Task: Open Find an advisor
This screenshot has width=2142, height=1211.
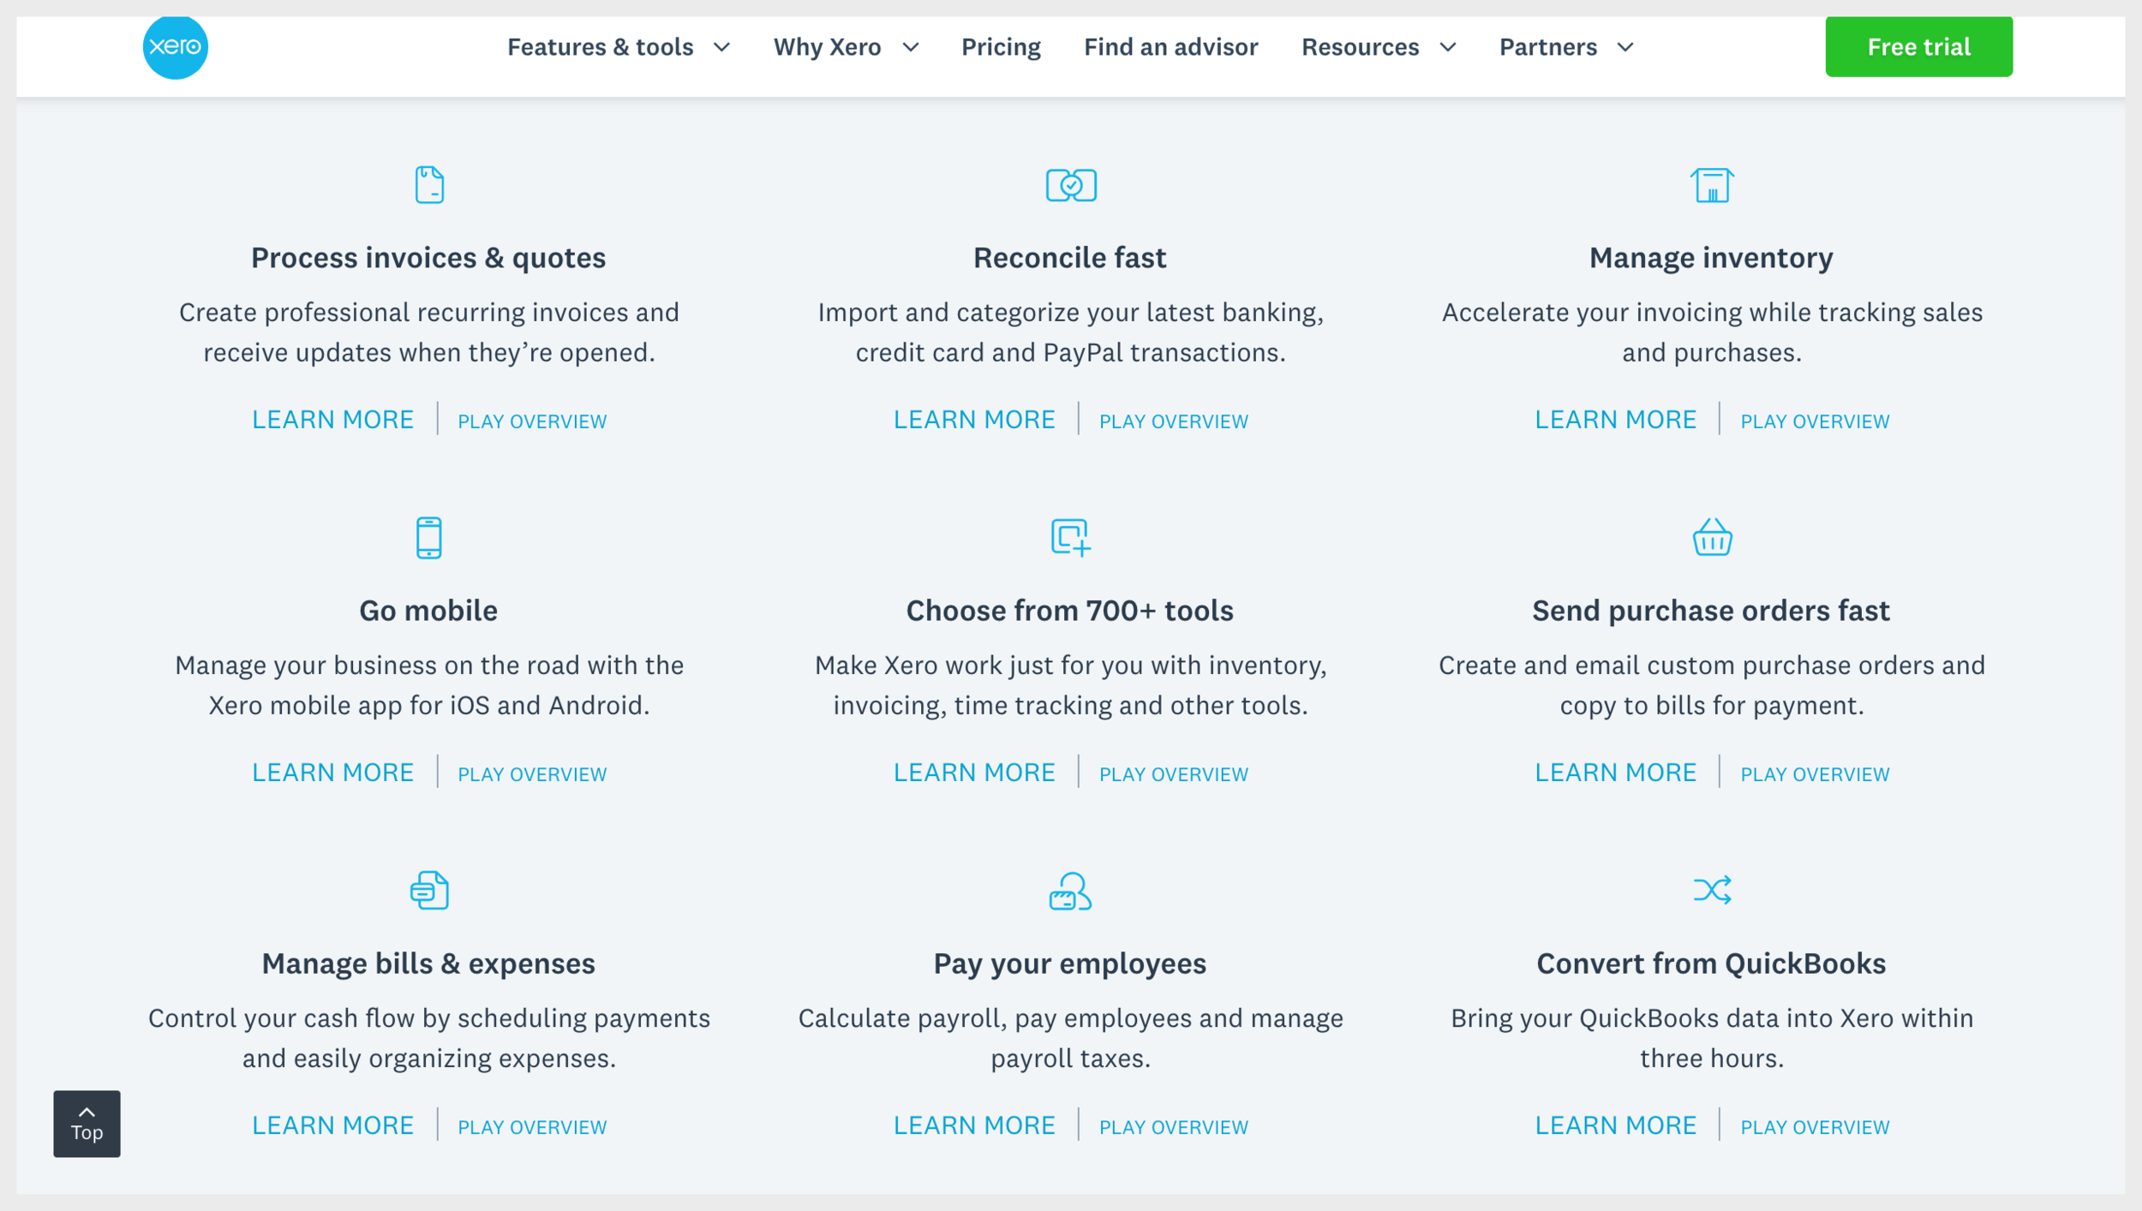Action: coord(1170,47)
